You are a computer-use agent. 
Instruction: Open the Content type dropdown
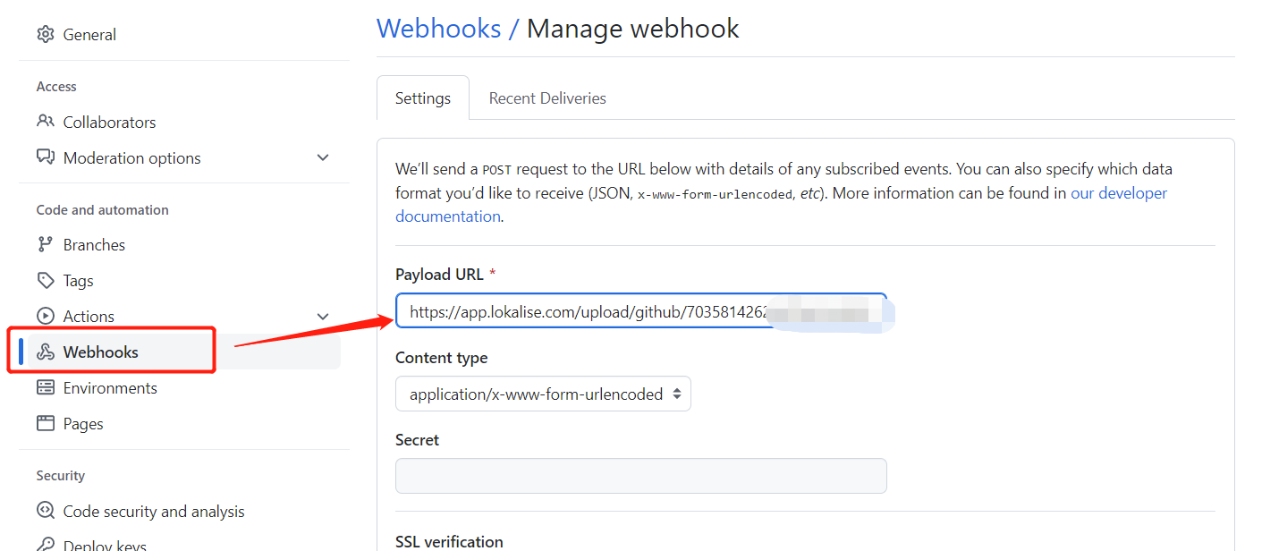coord(543,394)
